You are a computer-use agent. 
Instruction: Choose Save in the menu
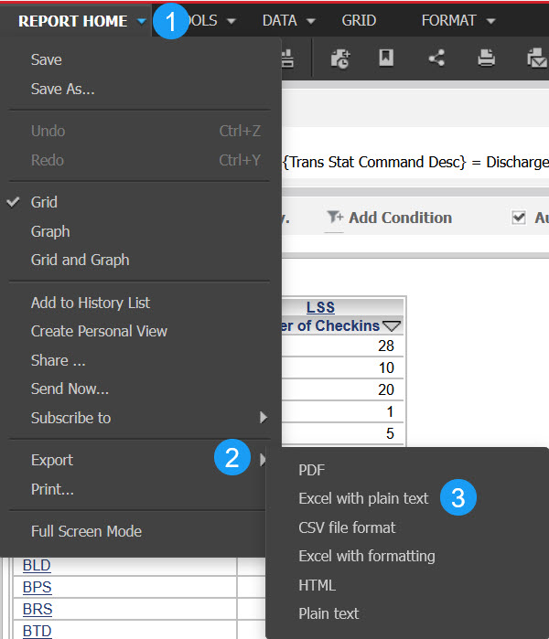click(47, 60)
